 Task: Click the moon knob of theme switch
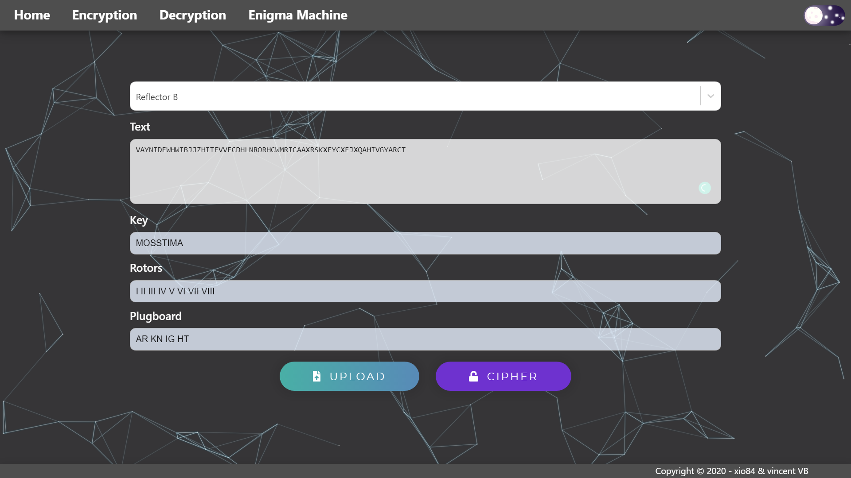(813, 15)
